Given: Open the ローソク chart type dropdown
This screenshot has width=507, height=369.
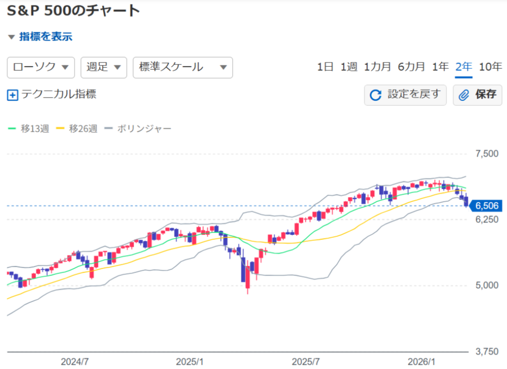Looking at the screenshot, I should [41, 68].
